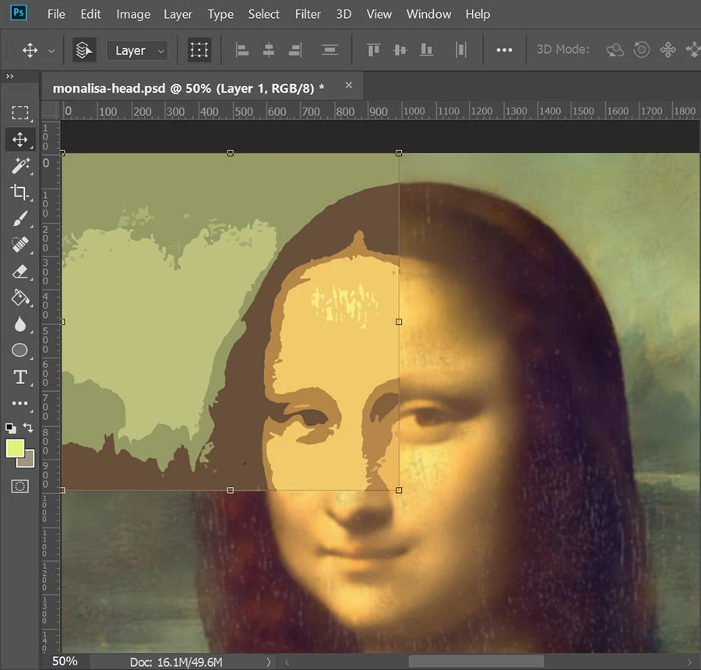Align right edges
The width and height of the screenshot is (701, 670).
(x=295, y=50)
